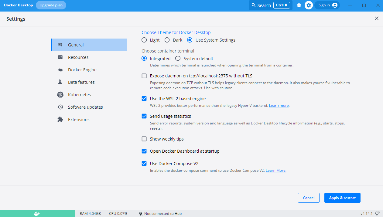The image size is (383, 217).
Task: Enable Expose daemon on tcp without TLS
Action: click(144, 76)
